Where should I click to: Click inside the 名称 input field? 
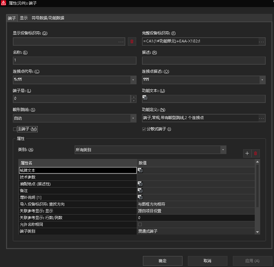click(x=74, y=60)
